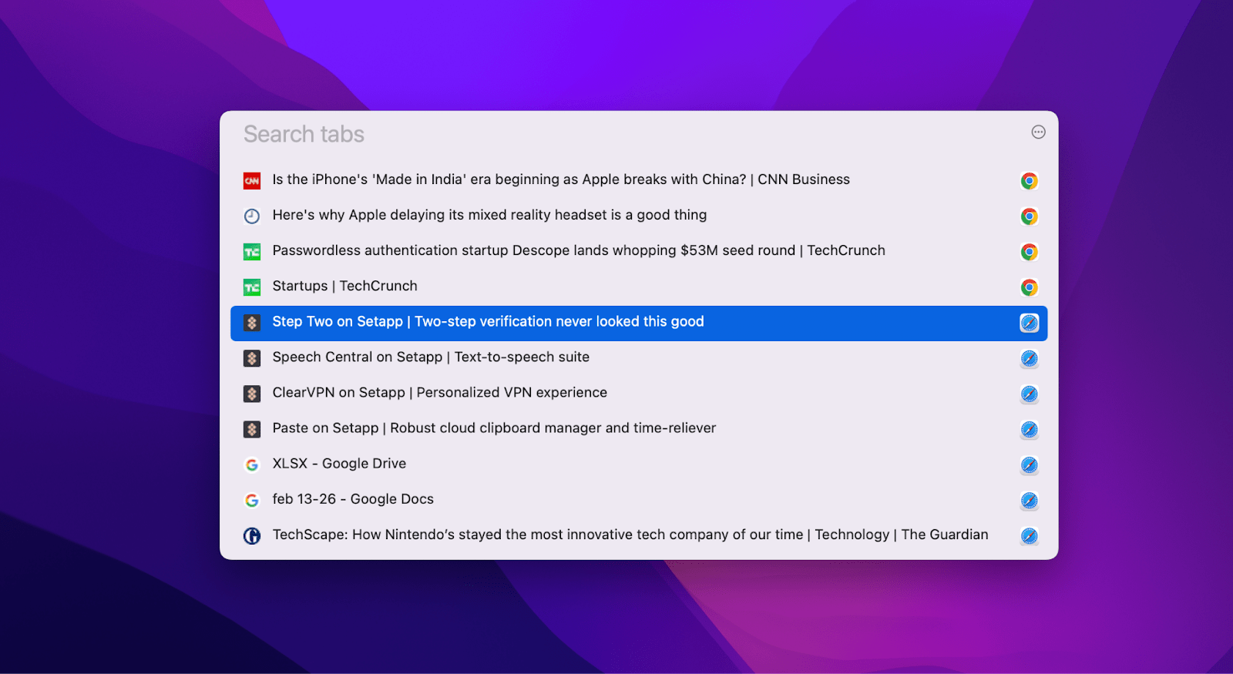Click Safari icon on XLSX Google Drive row
1233x674 pixels.
[1029, 464]
